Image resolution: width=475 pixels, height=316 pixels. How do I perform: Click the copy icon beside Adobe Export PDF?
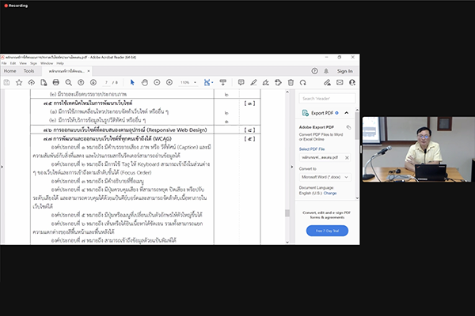coord(348,127)
